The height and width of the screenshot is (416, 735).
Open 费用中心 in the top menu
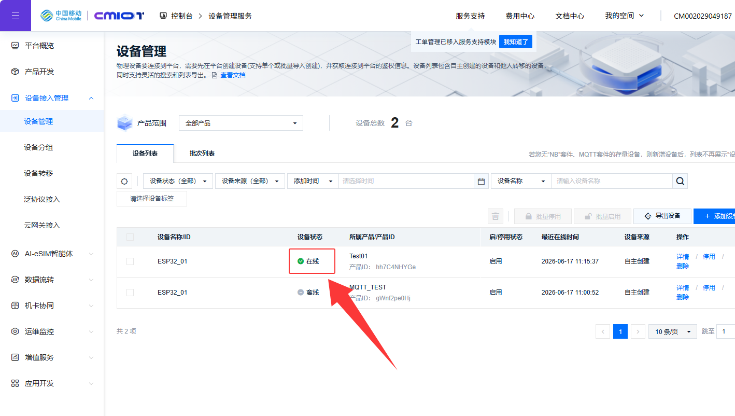tap(520, 16)
